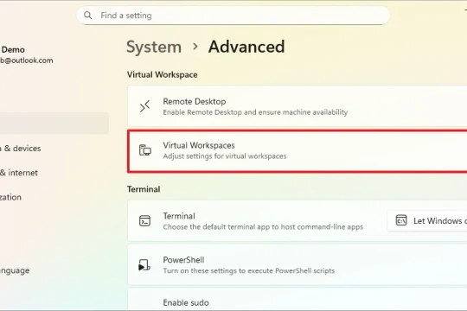This screenshot has width=467, height=311.
Task: Open Virtual Workspaces settings
Action: coord(297,151)
